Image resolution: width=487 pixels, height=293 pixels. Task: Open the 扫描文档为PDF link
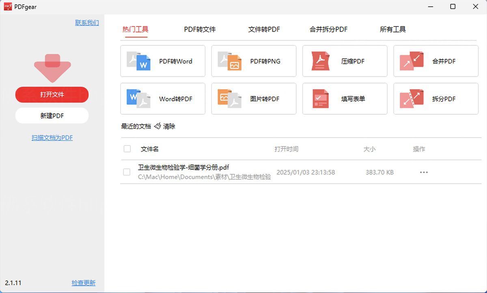(x=52, y=137)
